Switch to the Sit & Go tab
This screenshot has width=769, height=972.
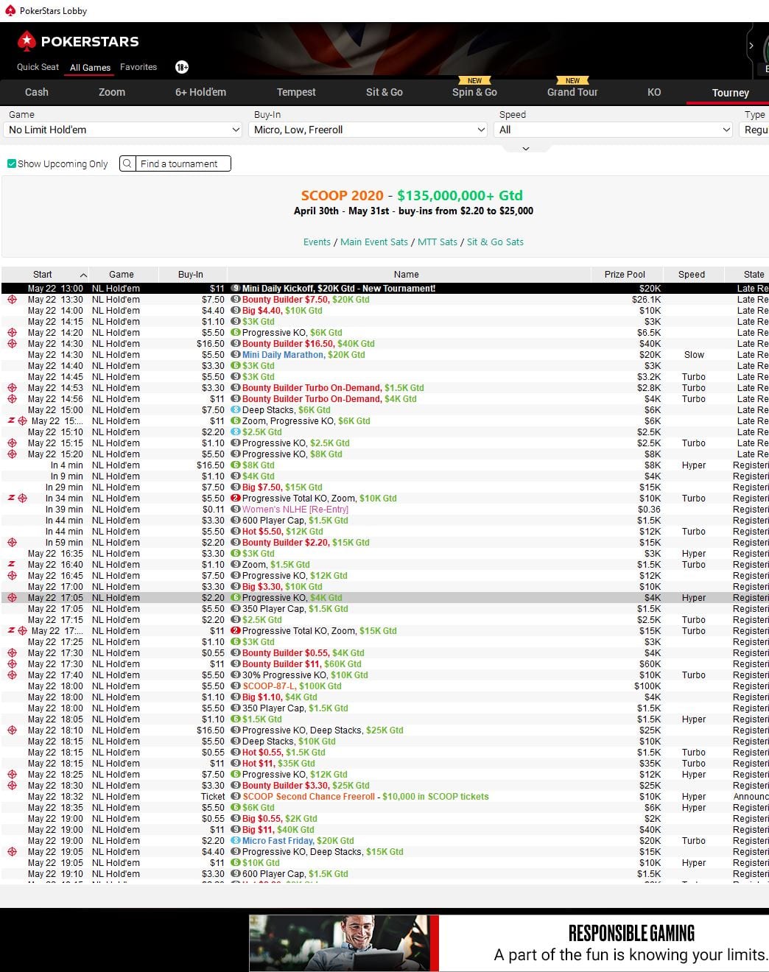click(384, 92)
